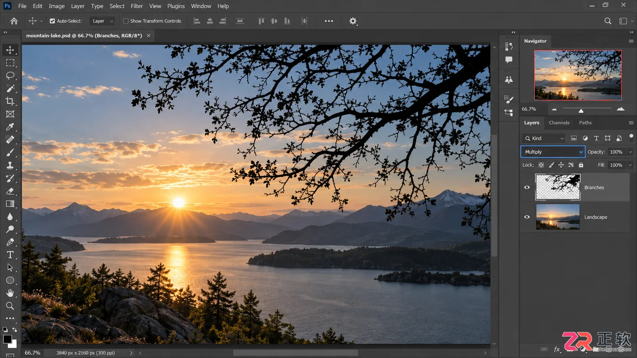Toggle lock transparent pixels icon
637x358 pixels.
point(541,165)
